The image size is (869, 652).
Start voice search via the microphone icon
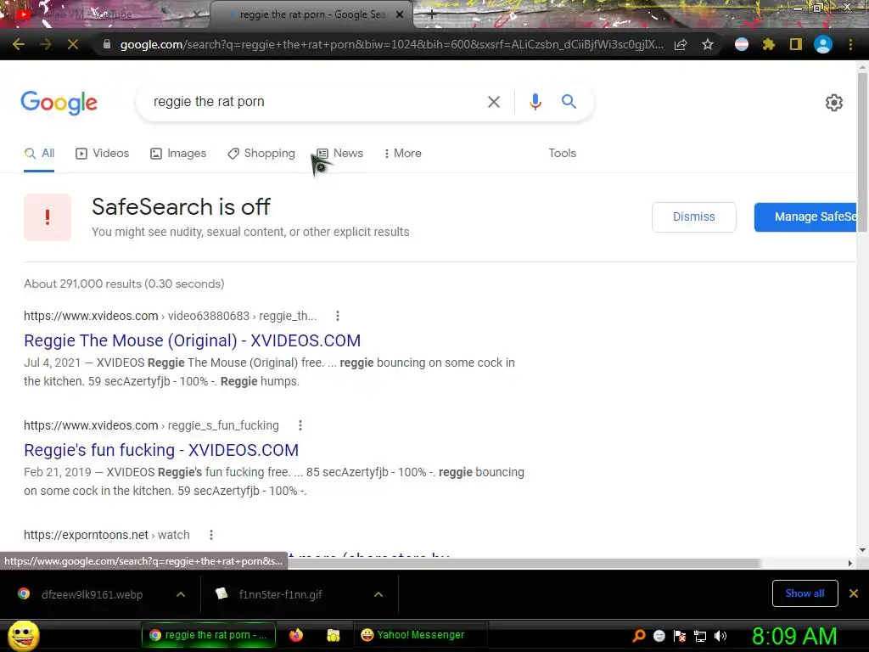tap(535, 102)
